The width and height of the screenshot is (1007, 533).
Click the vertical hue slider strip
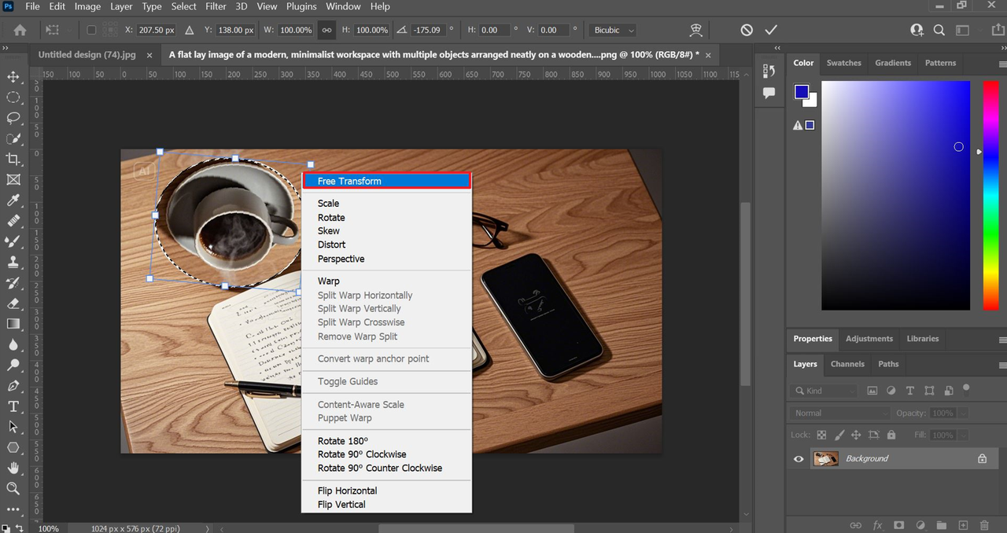990,195
